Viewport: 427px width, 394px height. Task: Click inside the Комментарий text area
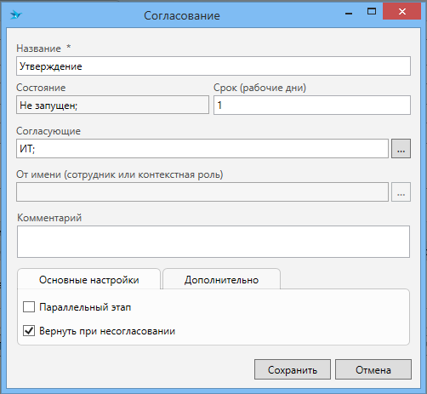point(213,242)
